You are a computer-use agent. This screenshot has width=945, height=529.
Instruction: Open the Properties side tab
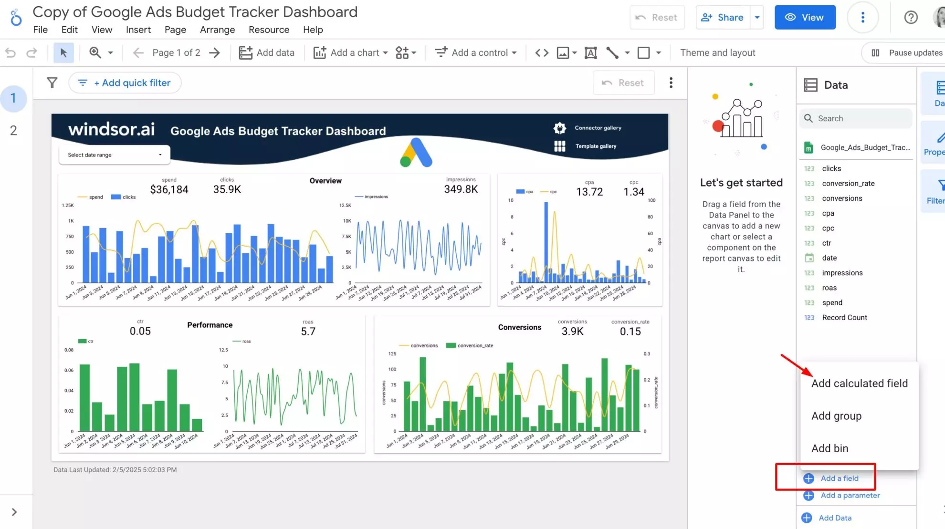pyautogui.click(x=933, y=143)
